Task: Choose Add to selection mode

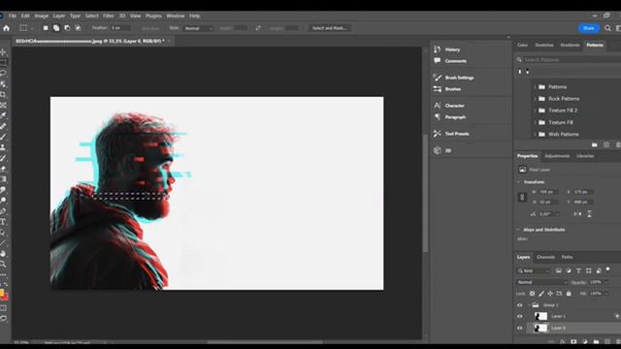Action: tap(56, 28)
